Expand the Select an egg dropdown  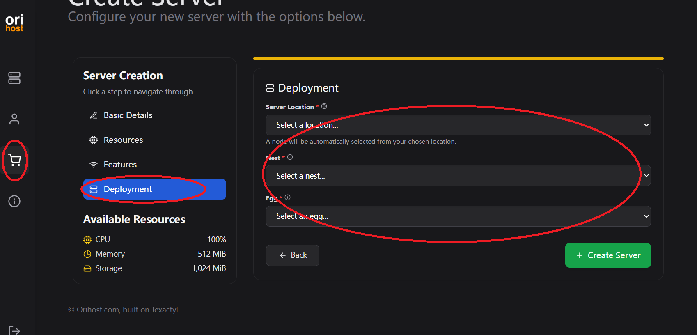coord(458,216)
